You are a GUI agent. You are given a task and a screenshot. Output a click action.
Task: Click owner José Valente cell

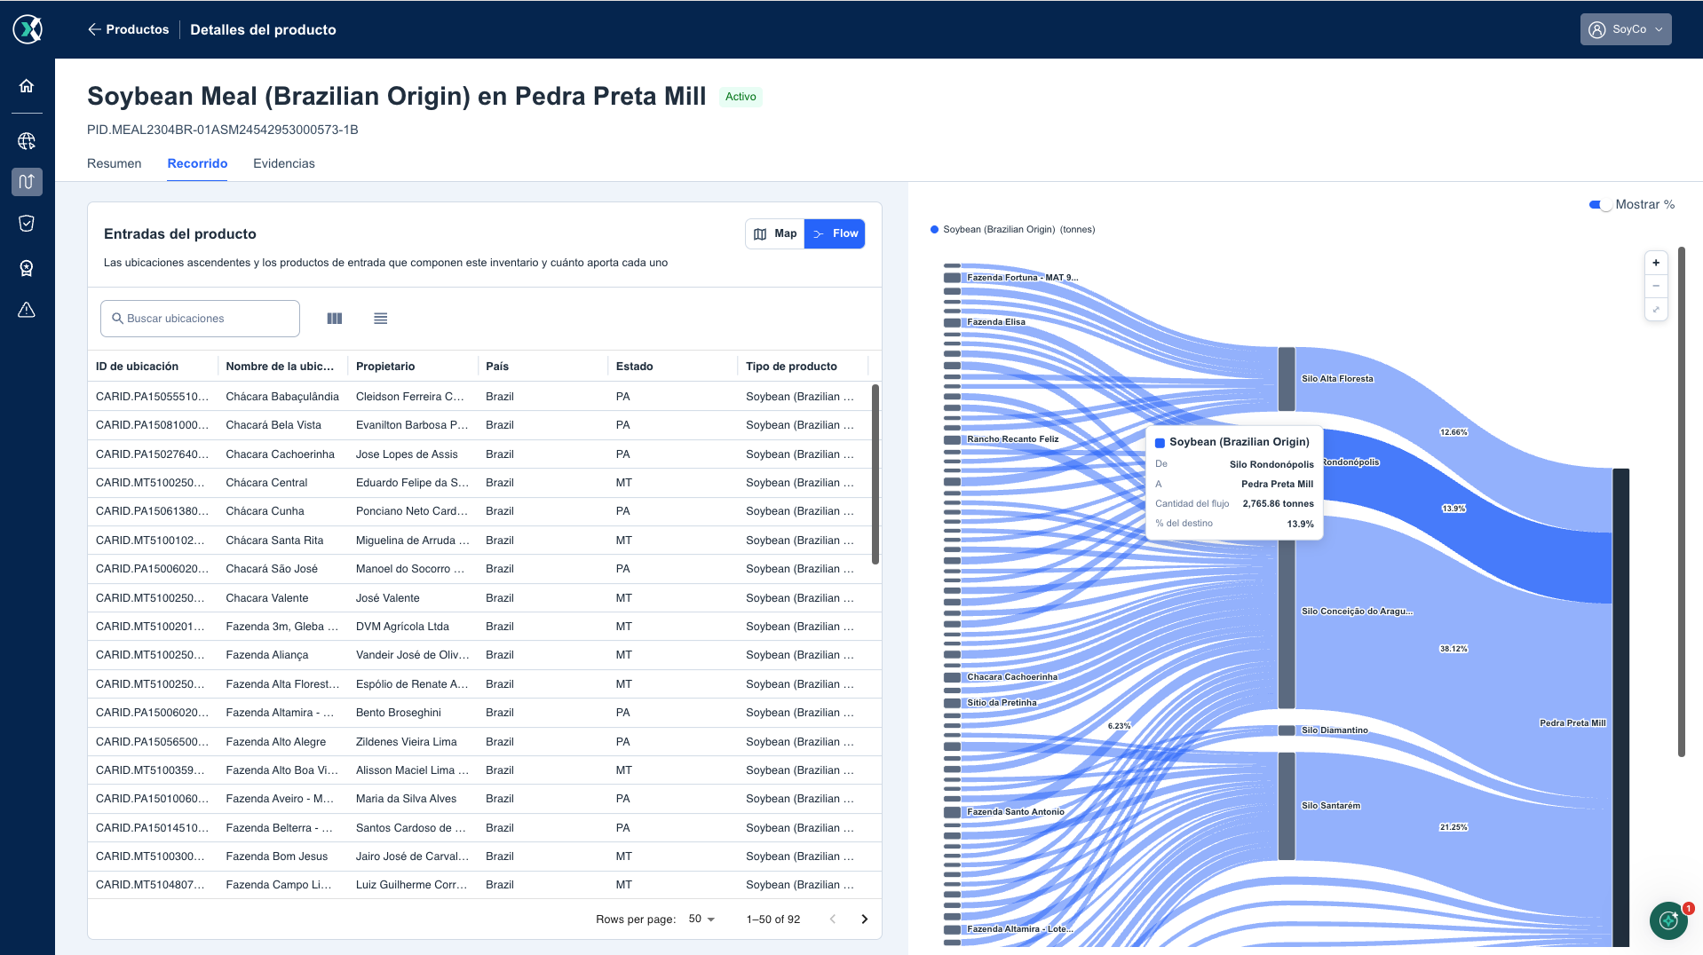coord(388,598)
